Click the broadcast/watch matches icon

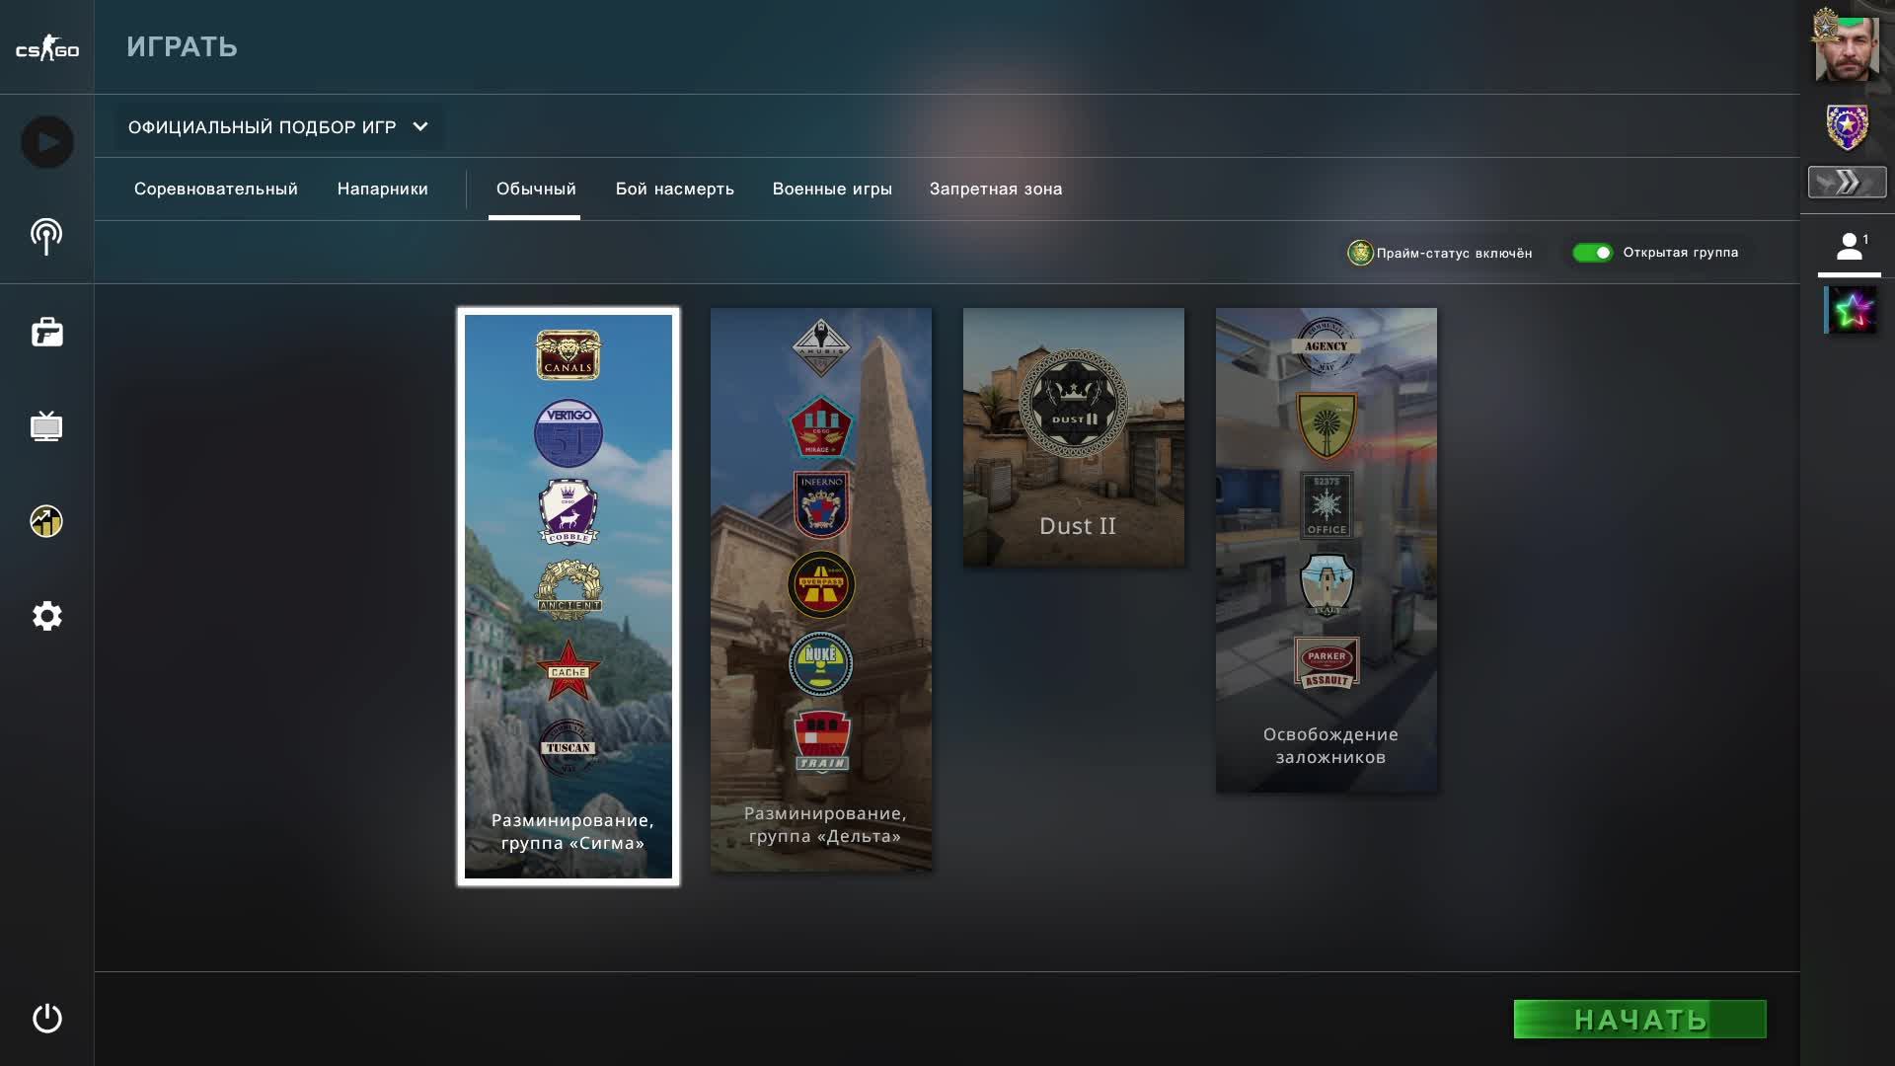click(x=45, y=237)
